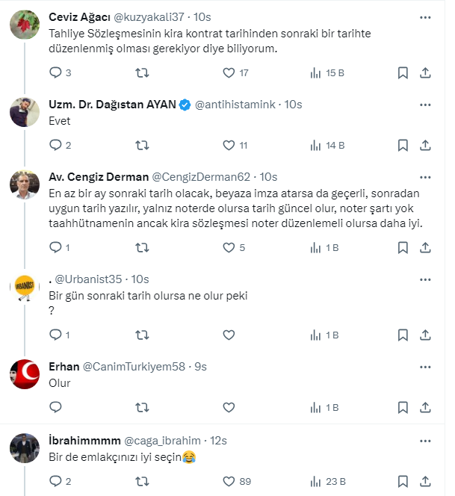
Task: Bookmark the @Urbanist35 tweet
Action: click(x=403, y=335)
